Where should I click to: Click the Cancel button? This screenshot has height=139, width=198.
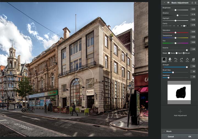171,137
